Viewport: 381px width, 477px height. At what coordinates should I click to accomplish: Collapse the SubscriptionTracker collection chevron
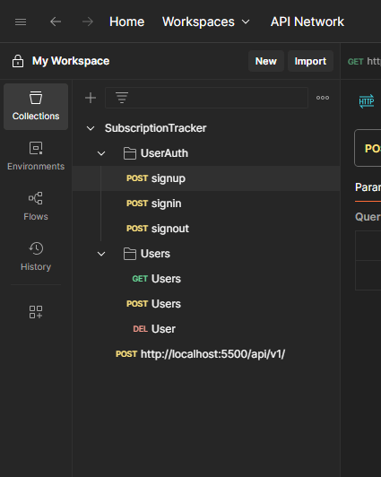(x=91, y=128)
